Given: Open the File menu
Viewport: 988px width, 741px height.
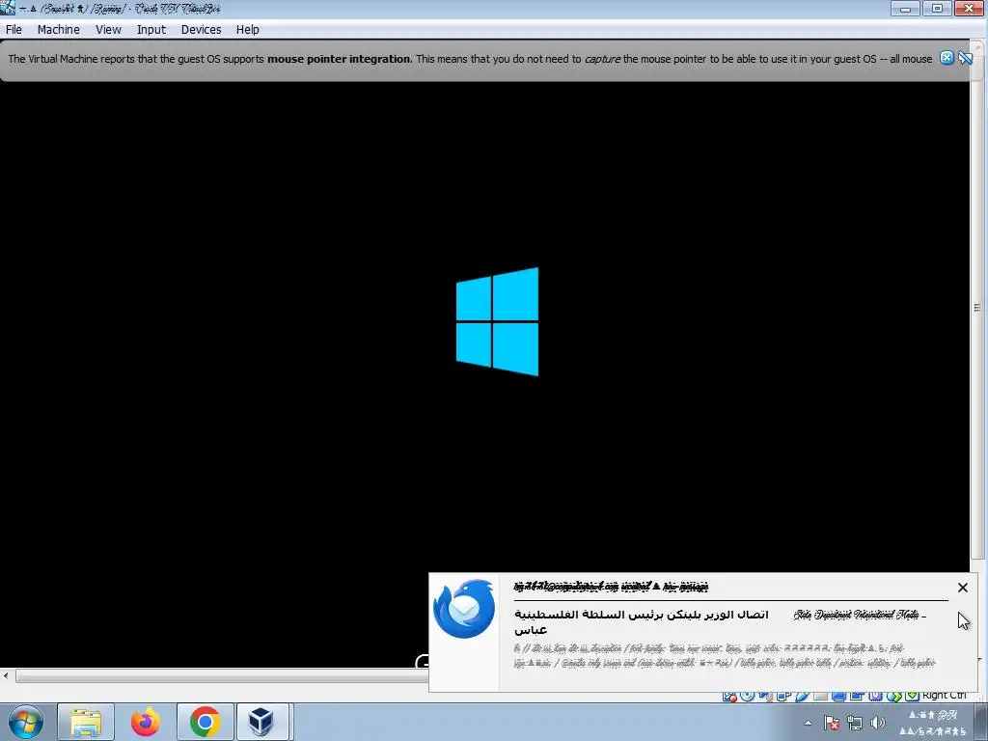Looking at the screenshot, I should (14, 30).
